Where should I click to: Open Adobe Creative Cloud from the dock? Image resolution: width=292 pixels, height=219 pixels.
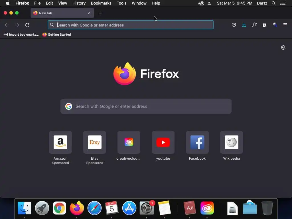207,208
